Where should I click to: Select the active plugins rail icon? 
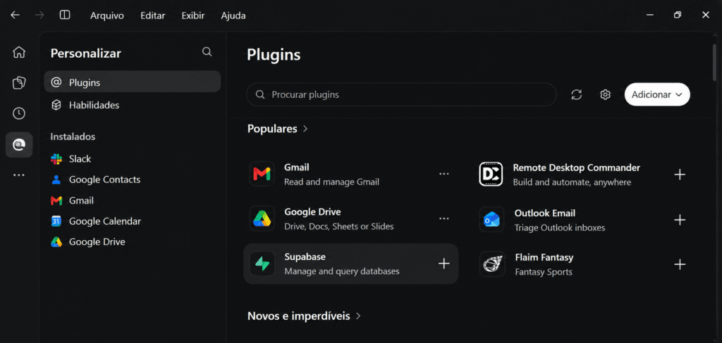click(x=19, y=145)
